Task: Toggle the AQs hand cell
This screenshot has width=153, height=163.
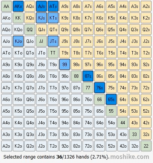Action: coord(30,6)
